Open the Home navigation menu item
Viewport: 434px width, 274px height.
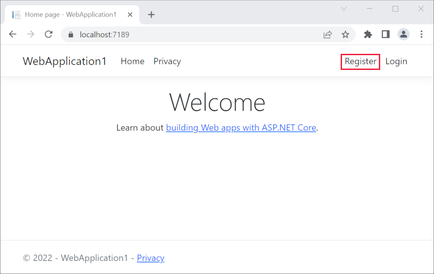[132, 61]
